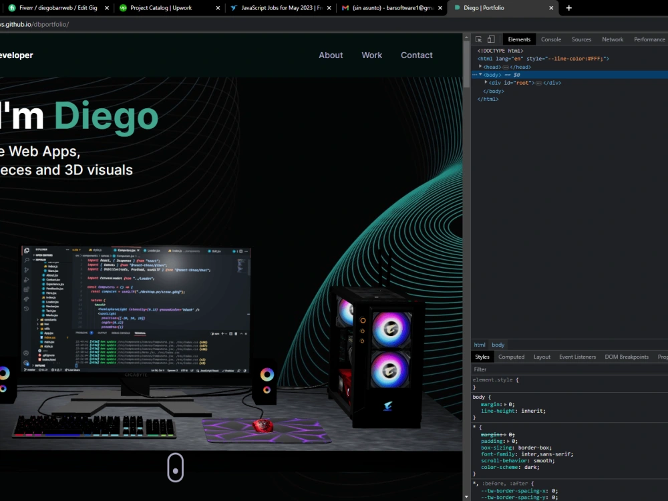Open the DOM Breakpoints sub-tab
The height and width of the screenshot is (501, 668).
[x=627, y=357]
